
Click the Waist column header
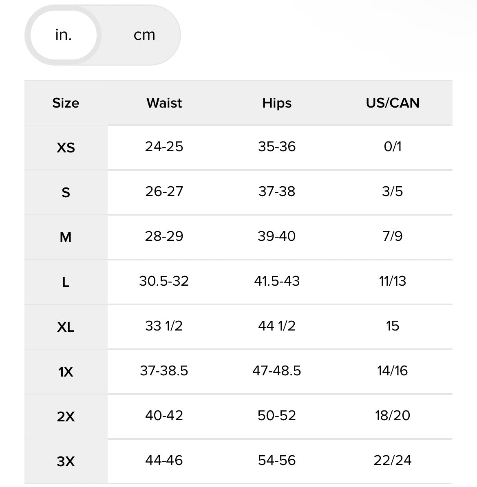pyautogui.click(x=164, y=103)
